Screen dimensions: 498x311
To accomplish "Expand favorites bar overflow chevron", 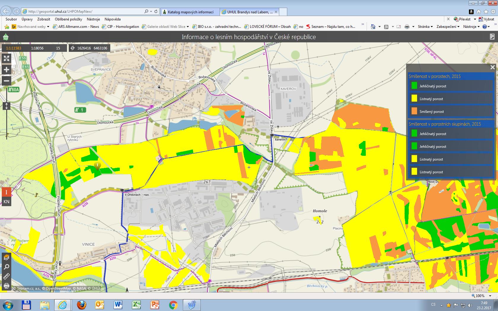I will pos(363,25).
